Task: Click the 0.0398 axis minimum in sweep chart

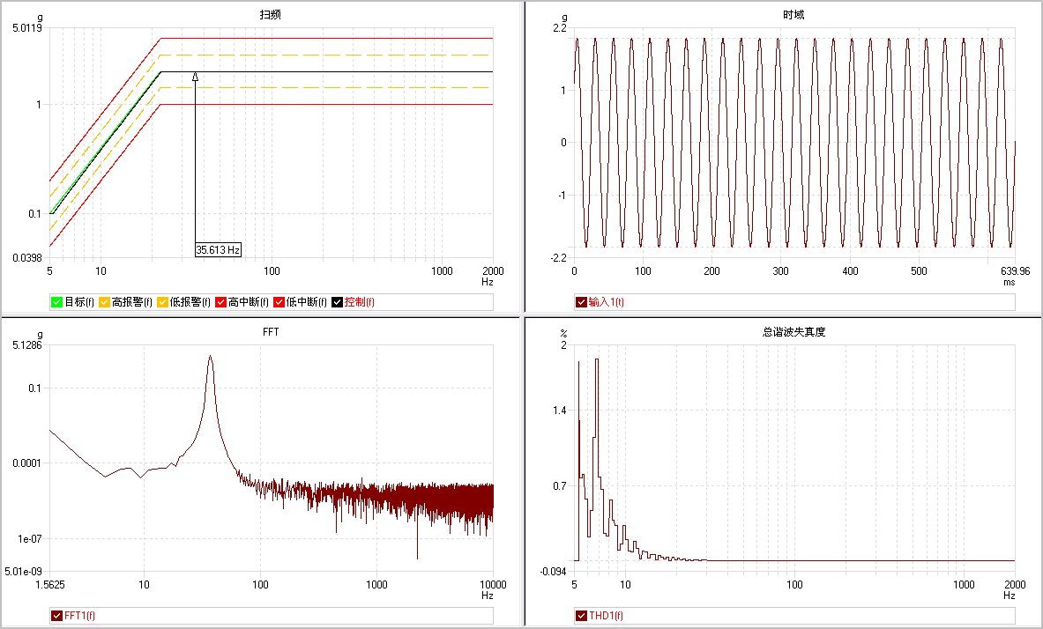Action: (x=26, y=258)
